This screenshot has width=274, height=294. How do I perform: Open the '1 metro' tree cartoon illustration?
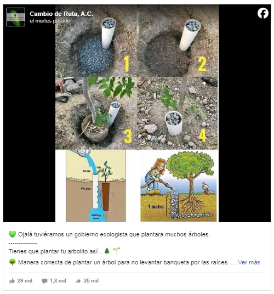click(179, 185)
